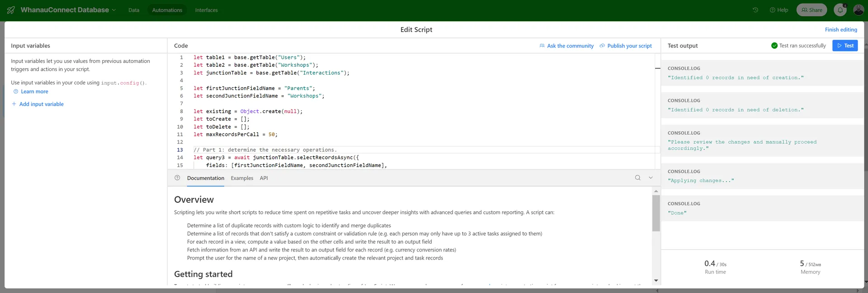Switch to the API tab
This screenshot has width=868, height=293.
point(264,178)
